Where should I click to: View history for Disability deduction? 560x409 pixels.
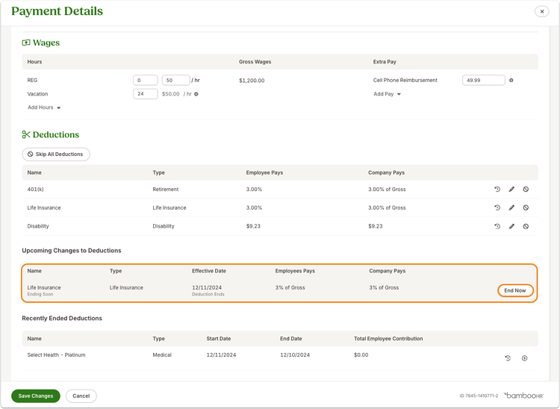(x=497, y=226)
